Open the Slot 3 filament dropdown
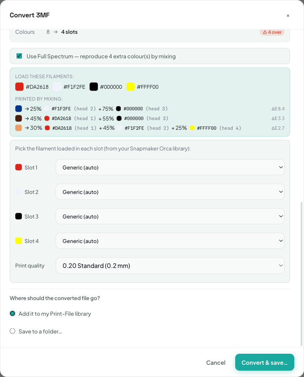 [x=170, y=216]
